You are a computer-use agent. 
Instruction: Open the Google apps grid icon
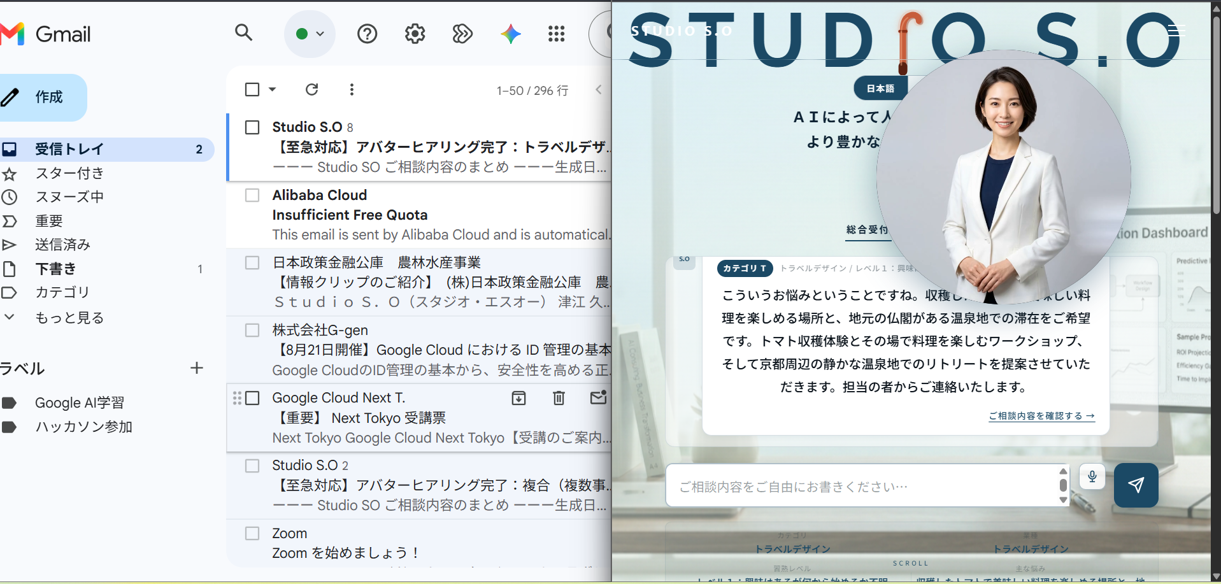[557, 34]
